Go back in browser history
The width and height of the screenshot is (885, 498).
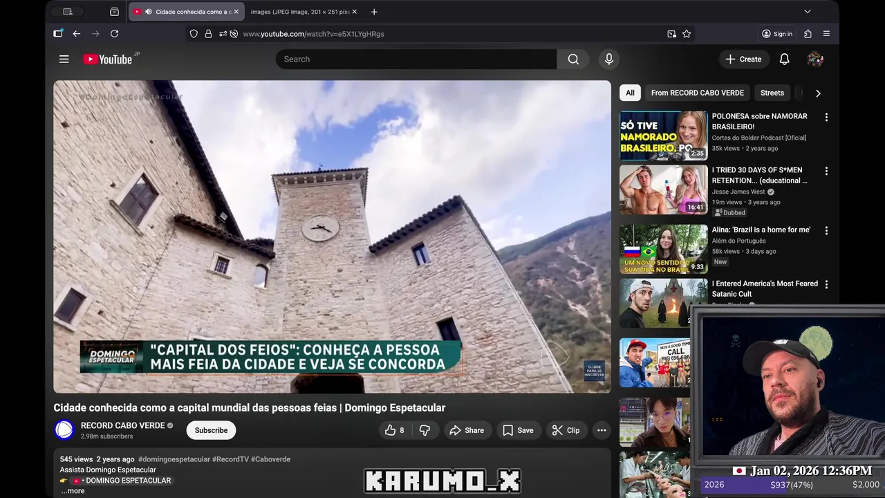point(76,34)
